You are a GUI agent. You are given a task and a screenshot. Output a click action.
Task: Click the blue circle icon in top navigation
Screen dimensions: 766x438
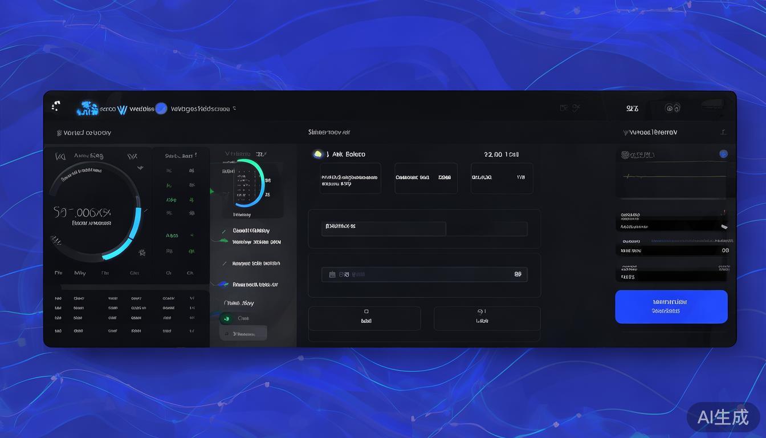[161, 108]
